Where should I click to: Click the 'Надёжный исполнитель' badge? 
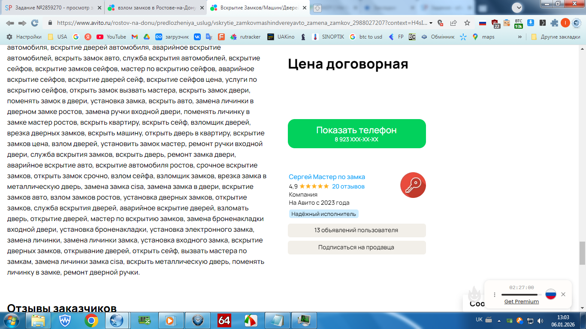[324, 214]
